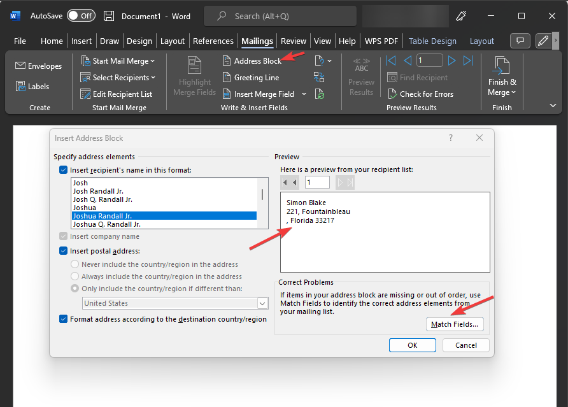568x407 pixels.
Task: Switch to the Home tab
Action: 52,41
